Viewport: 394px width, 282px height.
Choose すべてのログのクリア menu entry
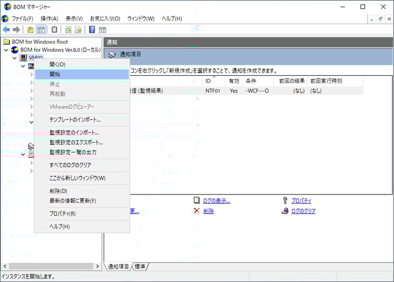pos(82,165)
